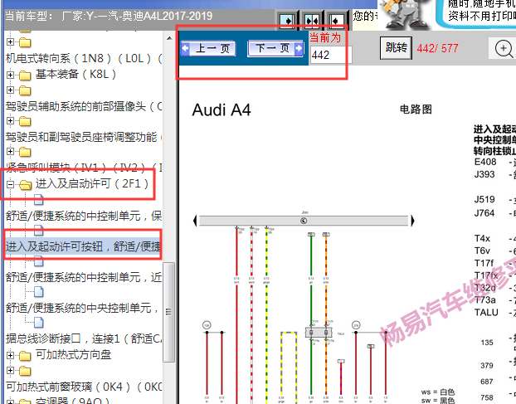Click document icon above 舒适/便捷系统的中控制单元，保
Image resolution: width=516 pixels, height=404 pixels.
tap(38, 199)
